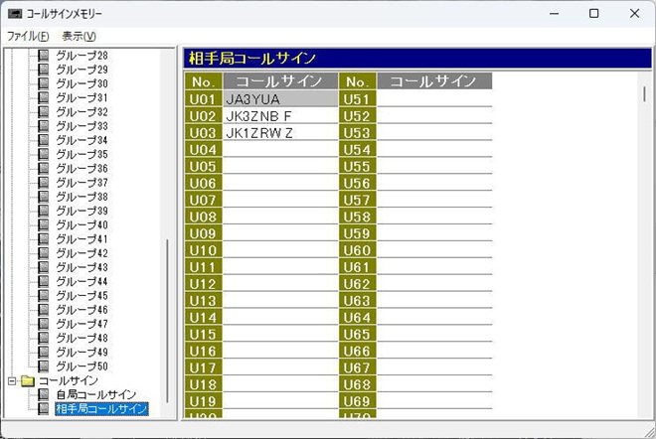Click the icon beside グループ28
Screen dimensions: 656x439
[44, 56]
